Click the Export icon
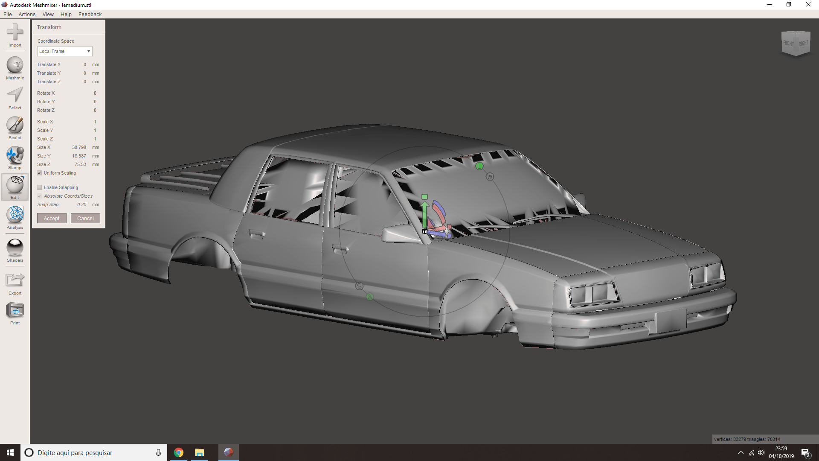The width and height of the screenshot is (819, 461). 15,280
